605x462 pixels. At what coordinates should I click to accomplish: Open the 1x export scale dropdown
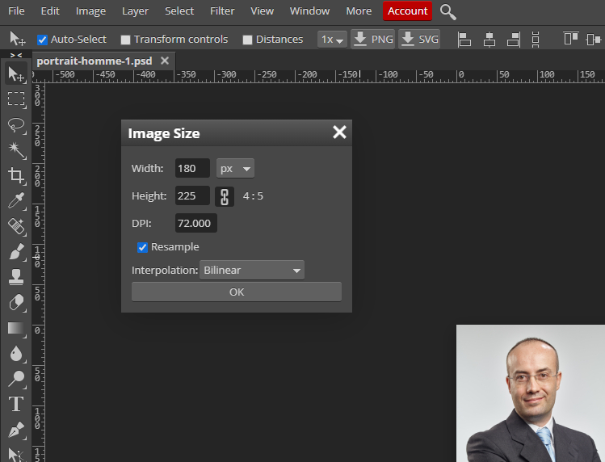pos(332,40)
